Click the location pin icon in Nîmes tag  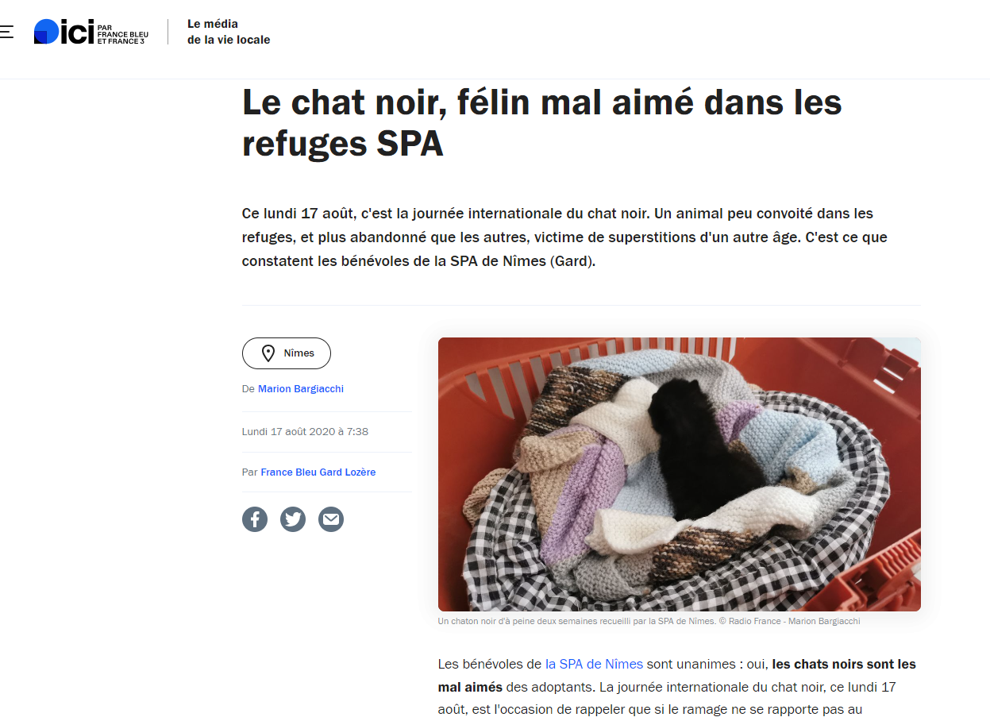click(x=268, y=353)
